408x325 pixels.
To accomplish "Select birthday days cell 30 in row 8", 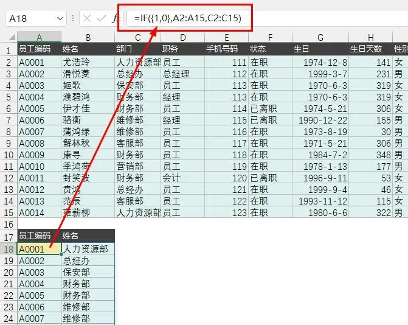I will point(370,131).
